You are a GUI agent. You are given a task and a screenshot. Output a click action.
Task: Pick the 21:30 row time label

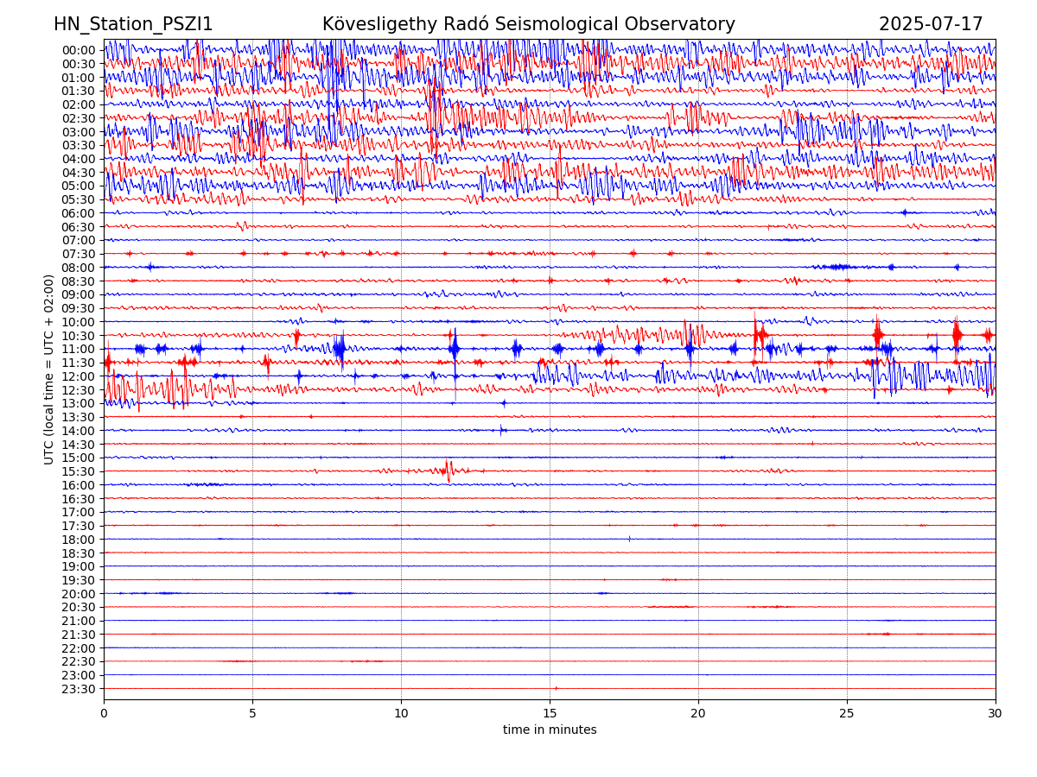click(x=79, y=635)
